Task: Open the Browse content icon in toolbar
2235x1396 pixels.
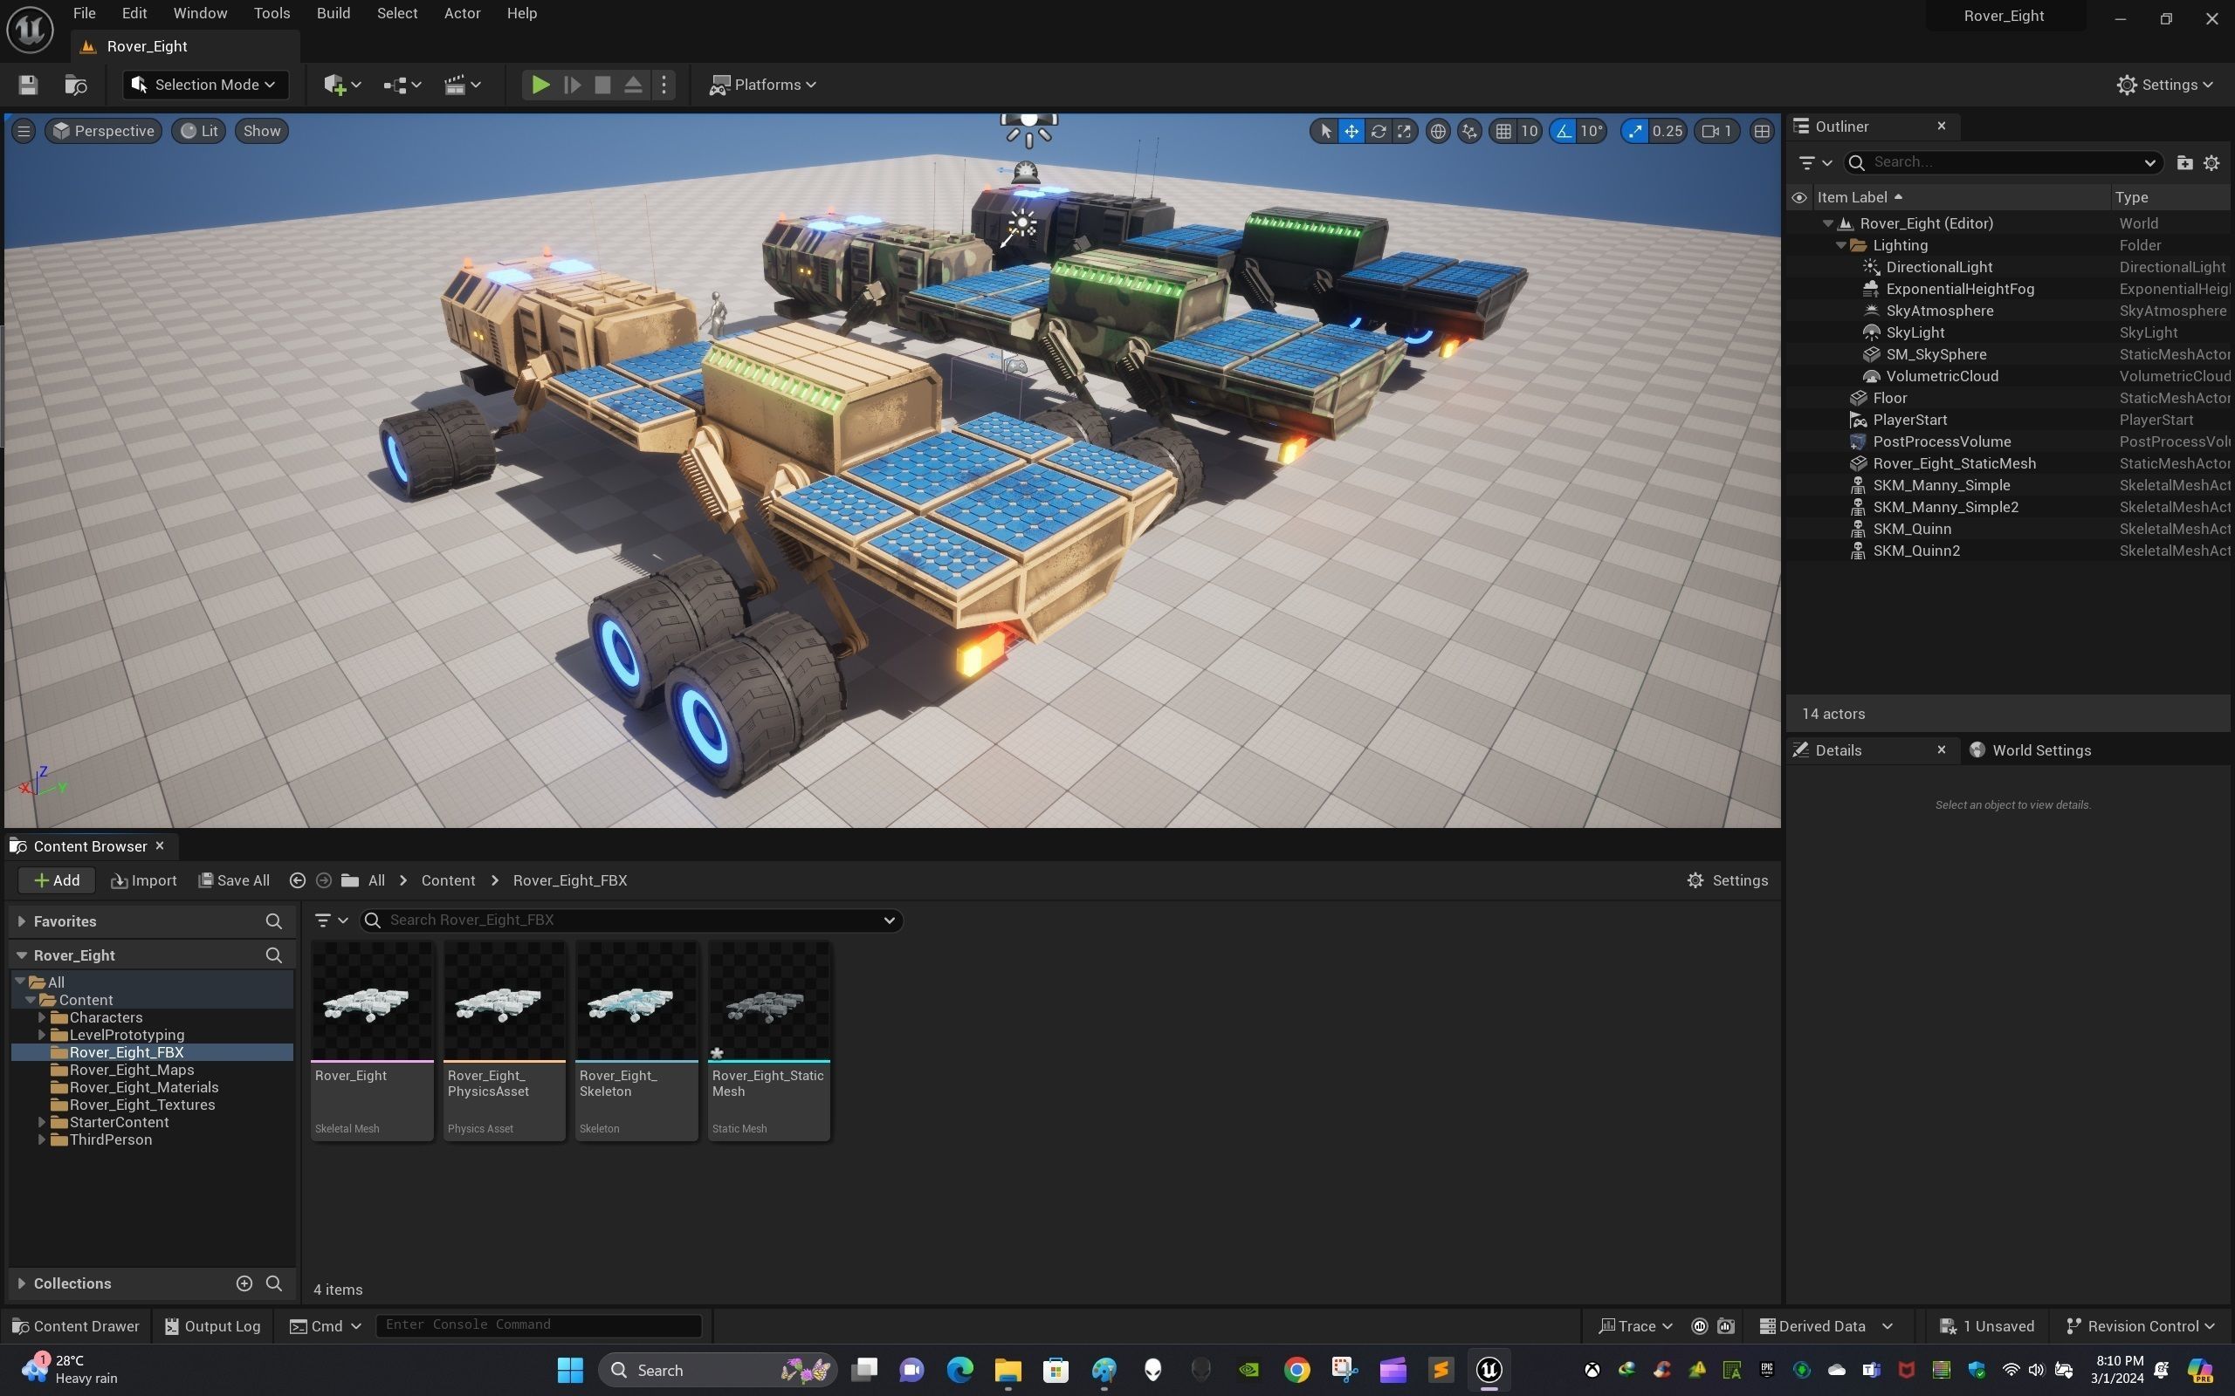Action: point(76,85)
